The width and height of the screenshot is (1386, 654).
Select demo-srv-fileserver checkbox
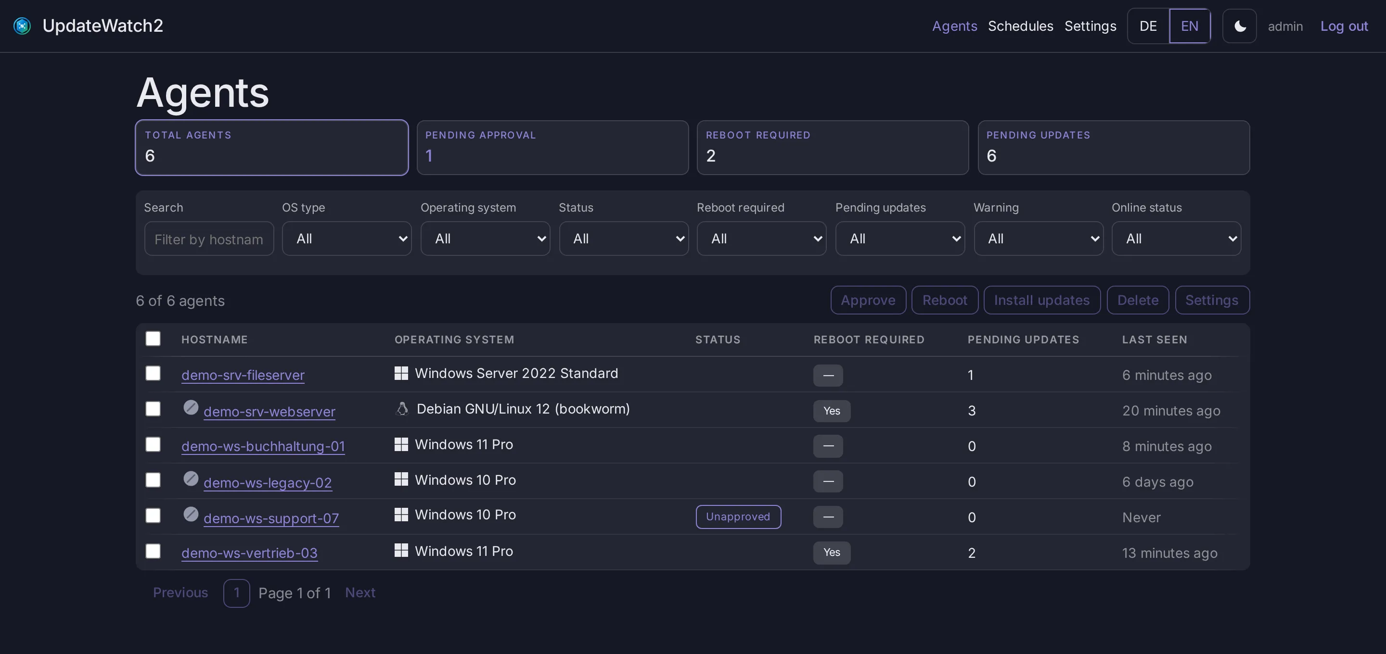154,373
